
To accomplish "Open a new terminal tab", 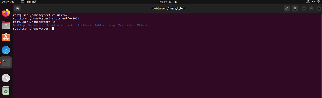I will pyautogui.click(x=17, y=9).
